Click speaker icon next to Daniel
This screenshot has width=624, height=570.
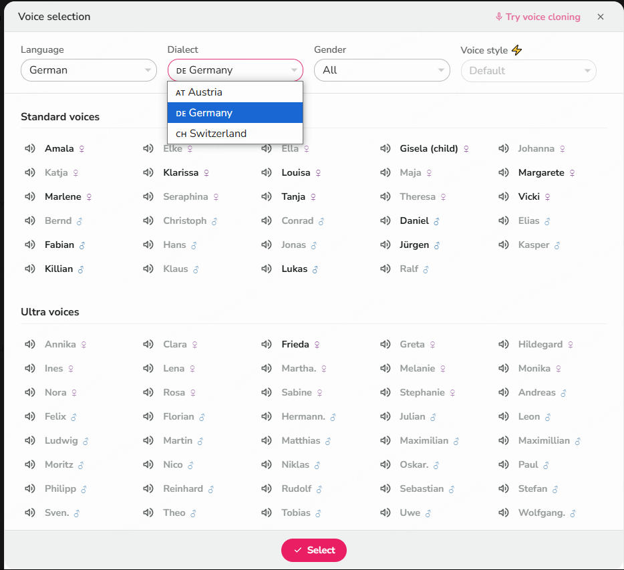385,221
